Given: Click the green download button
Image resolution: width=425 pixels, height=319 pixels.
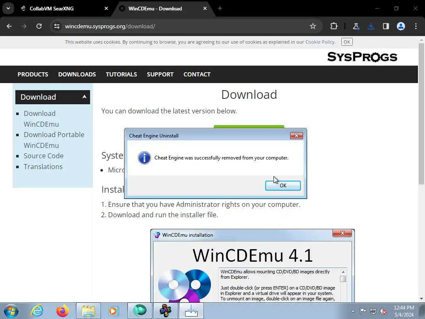Looking at the screenshot, I should point(249,127).
